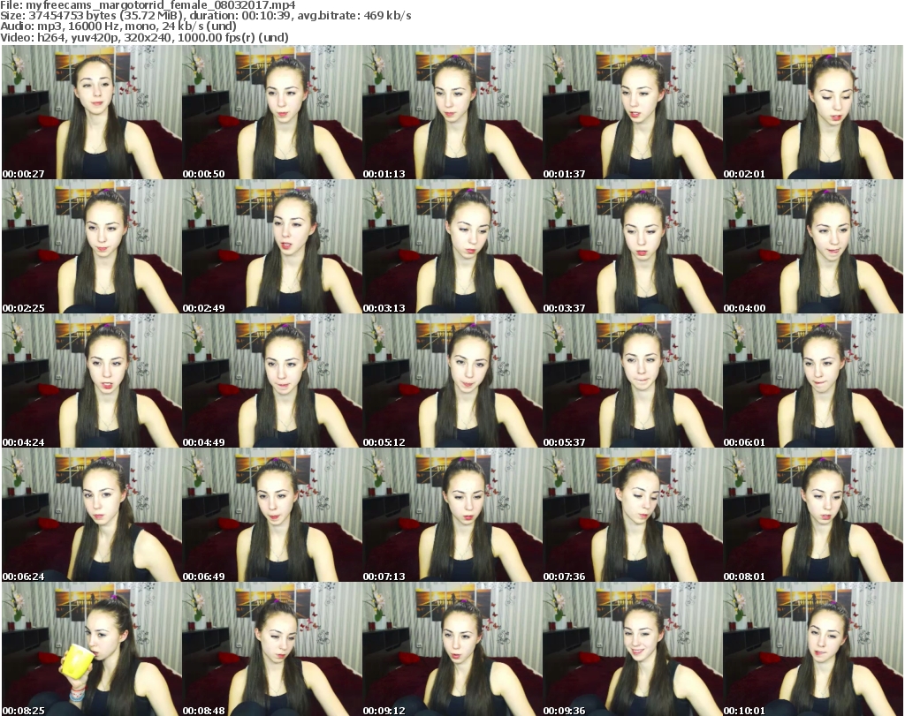Open the frame at 00:02:49
The image size is (905, 716).
272,246
